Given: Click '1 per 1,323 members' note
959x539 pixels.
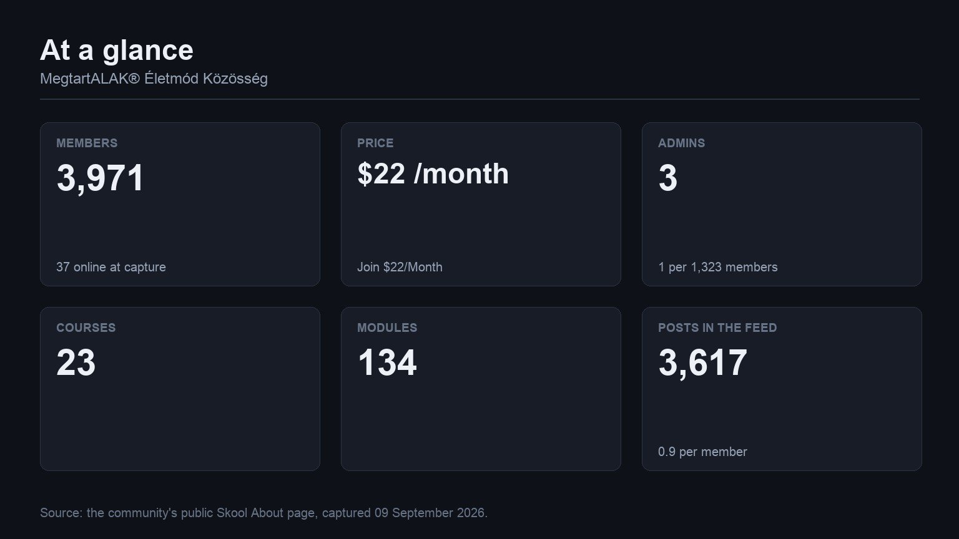Looking at the screenshot, I should point(718,267).
